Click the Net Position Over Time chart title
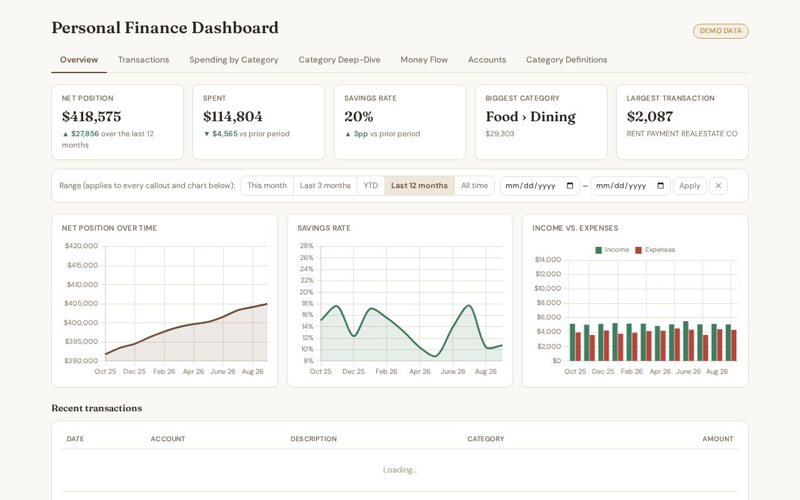The width and height of the screenshot is (800, 500). coord(109,228)
